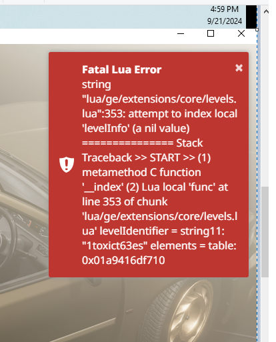The height and width of the screenshot is (342, 276).
Task: Dismiss the Fatal Lua Error notification
Action: click(x=239, y=68)
